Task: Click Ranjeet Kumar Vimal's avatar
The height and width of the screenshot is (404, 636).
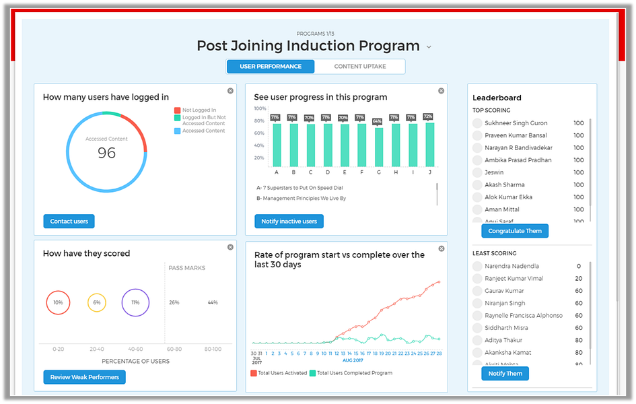Action: 477,279
